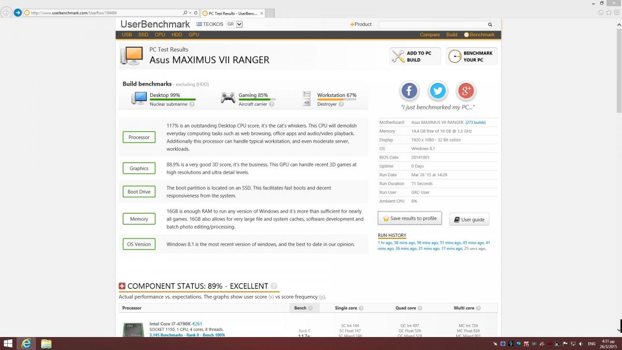This screenshot has width=622, height=350.
Task: Open Windows Start button
Action: [x=8, y=343]
